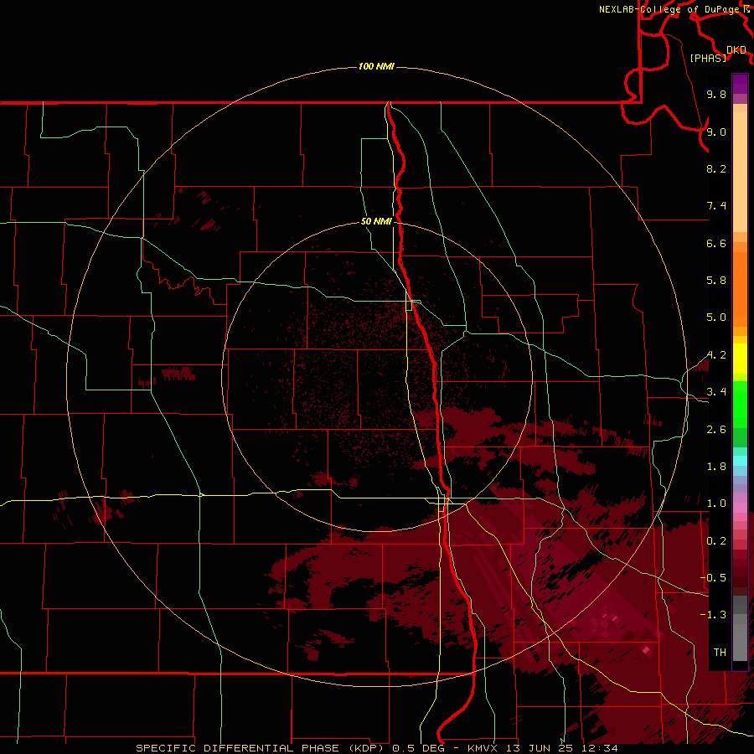
Task: Click the Specific Differential Phase (KDP) caption
Action: (x=261, y=748)
